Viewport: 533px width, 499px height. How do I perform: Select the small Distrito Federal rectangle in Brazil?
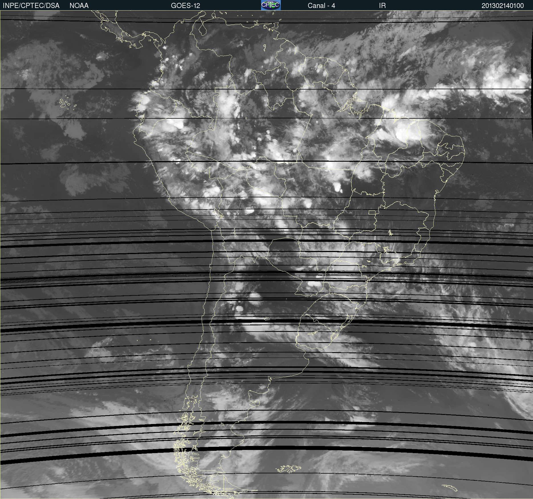click(372, 212)
